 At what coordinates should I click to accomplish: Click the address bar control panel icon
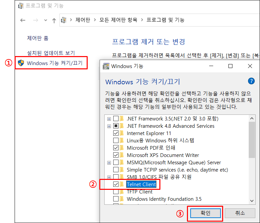(x=64, y=20)
